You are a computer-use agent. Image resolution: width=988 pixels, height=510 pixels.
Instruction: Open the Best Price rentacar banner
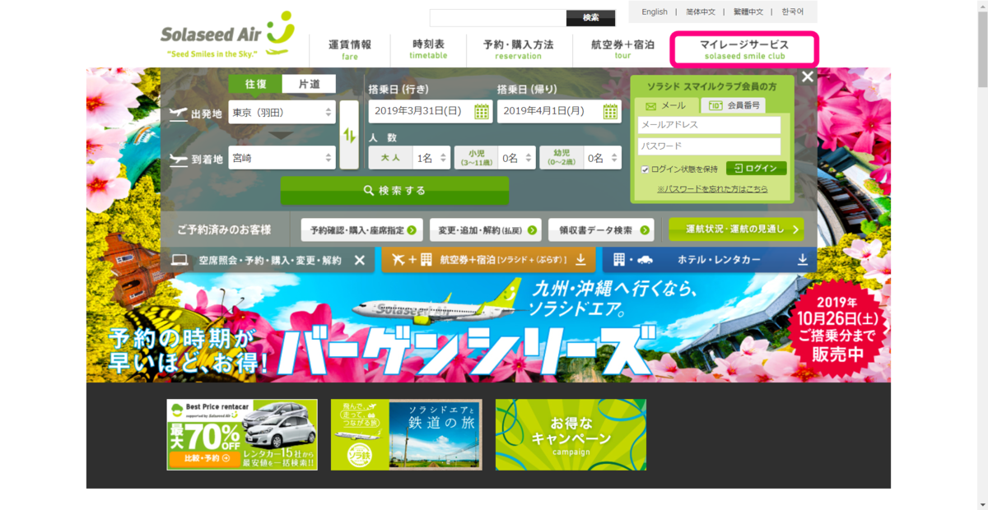[x=242, y=434]
